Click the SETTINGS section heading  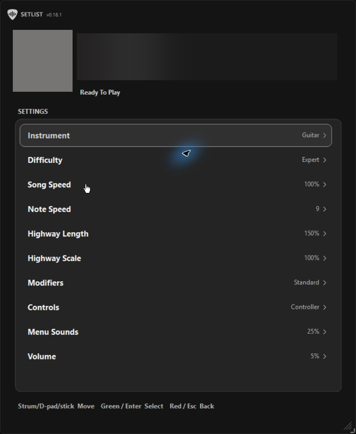click(33, 111)
